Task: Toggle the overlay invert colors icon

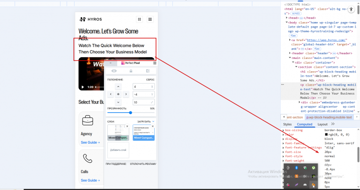Action: click(148, 71)
